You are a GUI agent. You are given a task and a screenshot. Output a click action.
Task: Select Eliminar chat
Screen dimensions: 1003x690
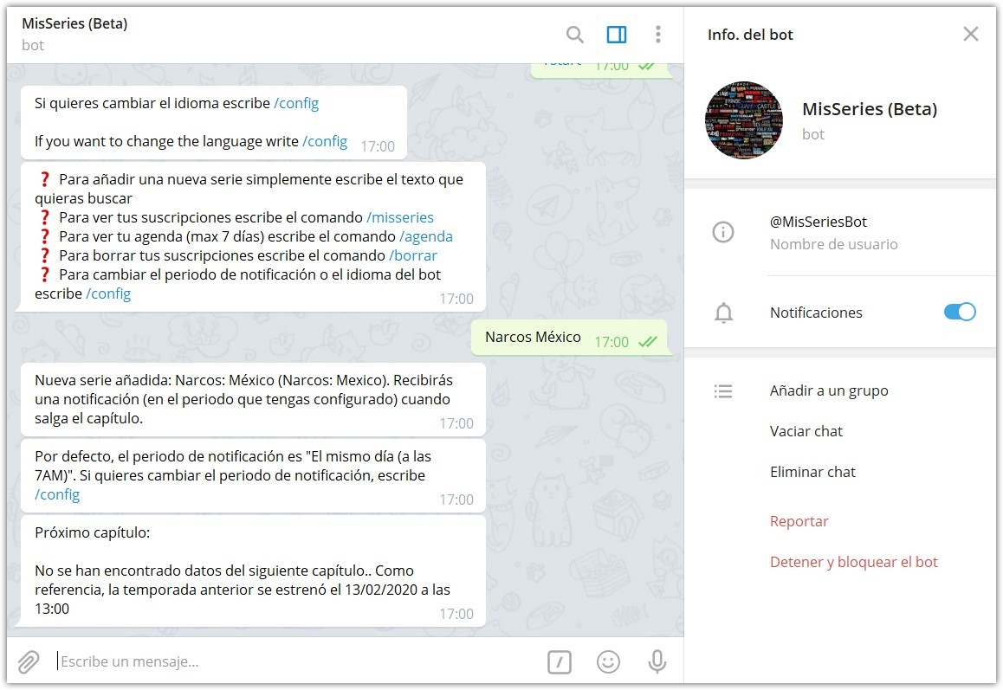coord(812,471)
